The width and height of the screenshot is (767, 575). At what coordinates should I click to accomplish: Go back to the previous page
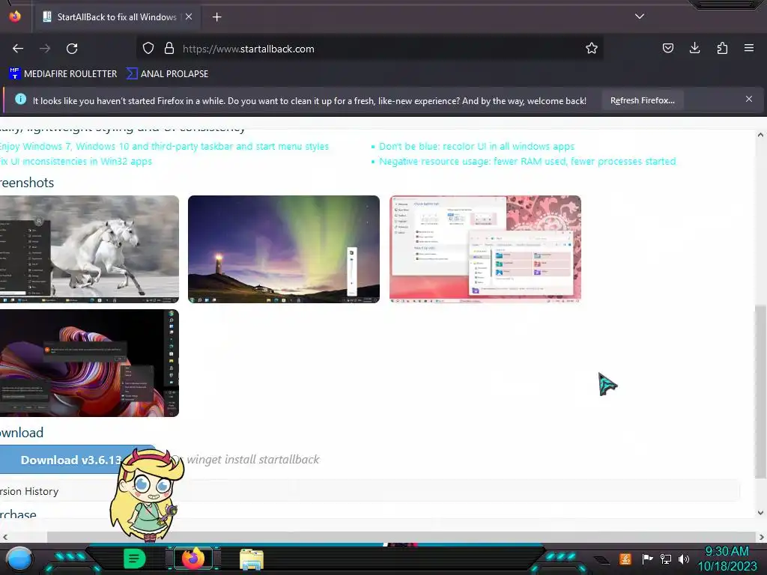pos(18,49)
